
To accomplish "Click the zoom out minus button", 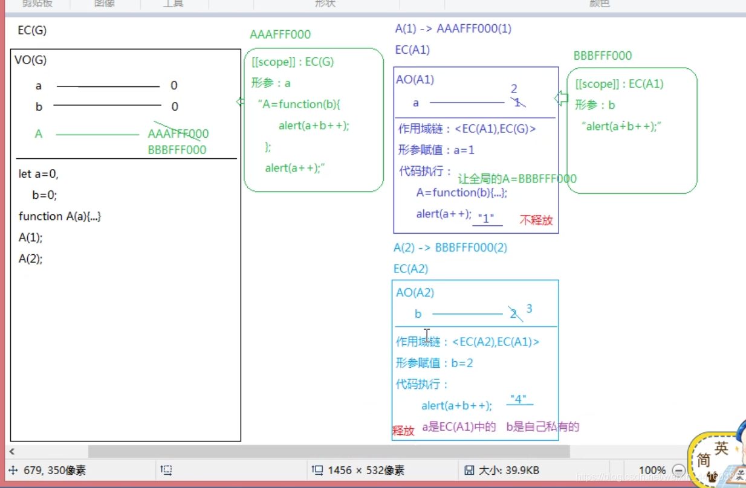I will point(678,470).
